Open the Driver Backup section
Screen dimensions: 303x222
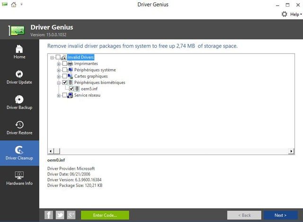point(19,102)
